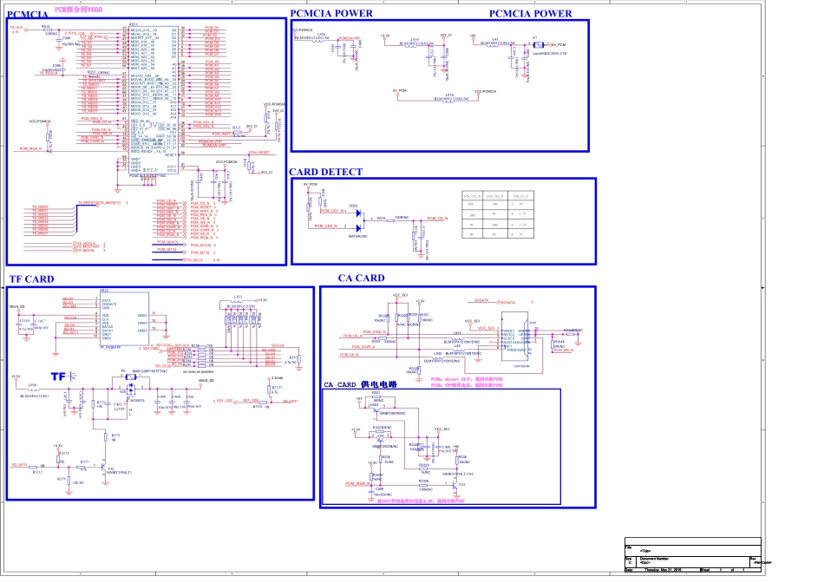Click the L934 inductor in CA Card section
This screenshot has height=583, width=824.
457,338
